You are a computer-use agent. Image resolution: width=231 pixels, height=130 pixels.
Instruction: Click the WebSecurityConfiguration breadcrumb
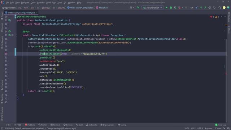point(80,8)
